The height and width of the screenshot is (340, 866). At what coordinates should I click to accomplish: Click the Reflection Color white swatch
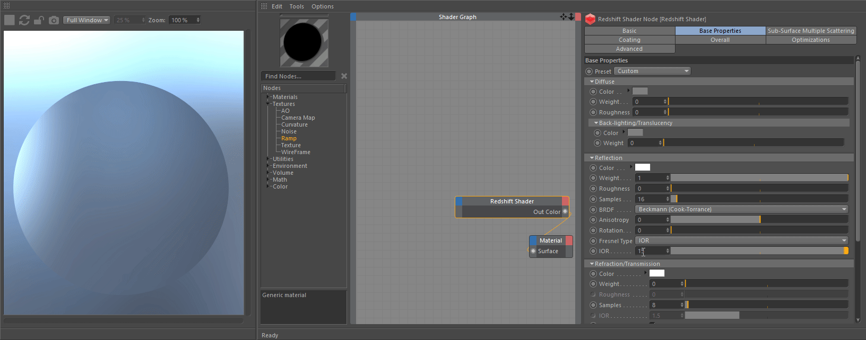coord(643,167)
